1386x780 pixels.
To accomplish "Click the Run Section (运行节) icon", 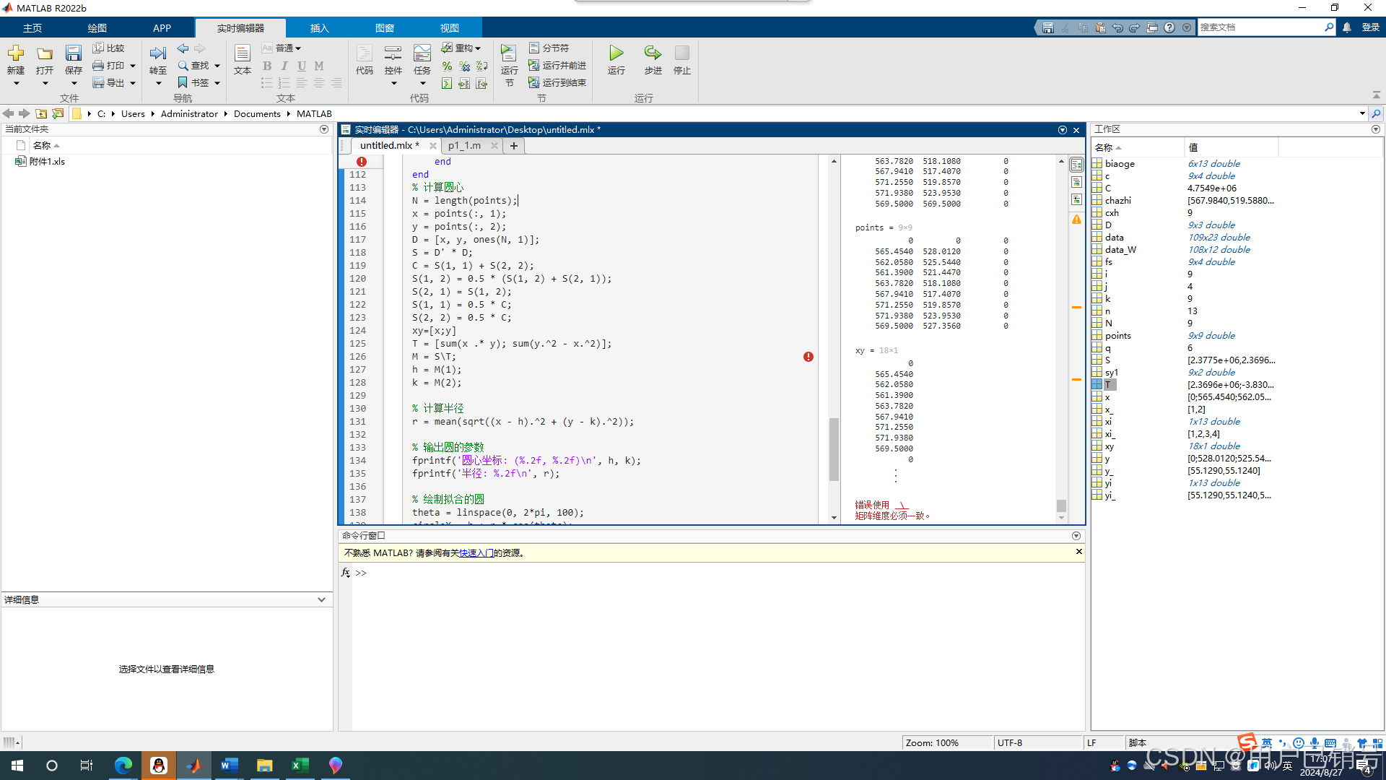I will pos(509,53).
